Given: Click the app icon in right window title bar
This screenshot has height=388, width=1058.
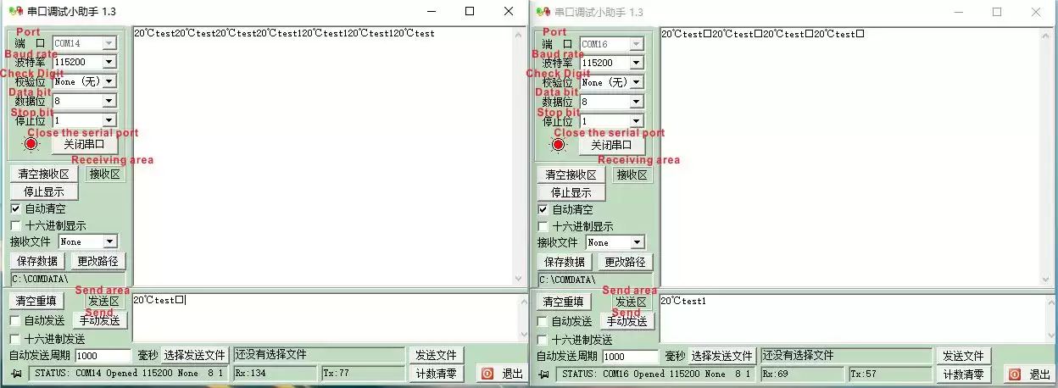Looking at the screenshot, I should pyautogui.click(x=542, y=12).
